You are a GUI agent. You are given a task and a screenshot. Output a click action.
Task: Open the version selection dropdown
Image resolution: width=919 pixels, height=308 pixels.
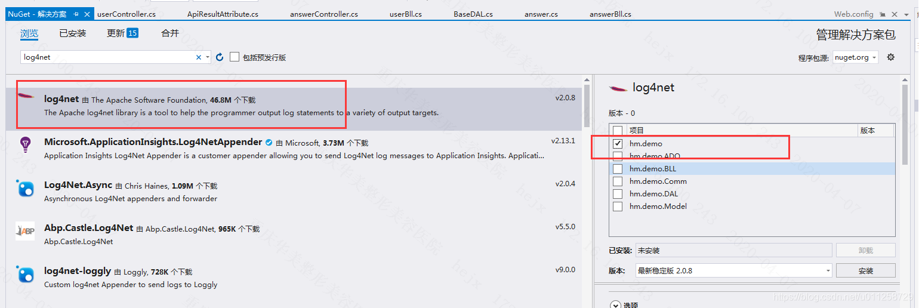tap(733, 270)
